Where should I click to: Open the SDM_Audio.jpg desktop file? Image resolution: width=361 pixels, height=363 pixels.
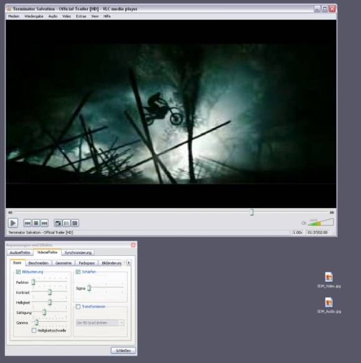[329, 305]
